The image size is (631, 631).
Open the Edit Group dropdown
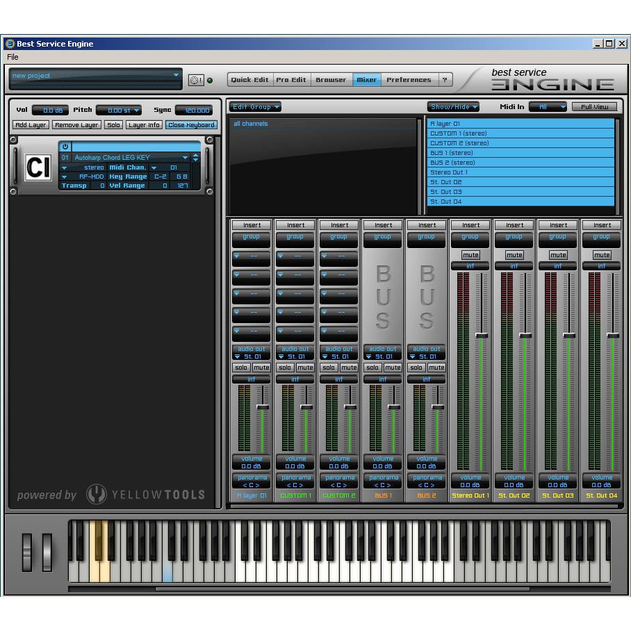pyautogui.click(x=256, y=106)
